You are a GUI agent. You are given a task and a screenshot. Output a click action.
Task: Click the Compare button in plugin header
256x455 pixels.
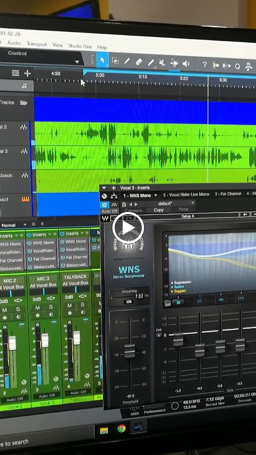pos(133,211)
